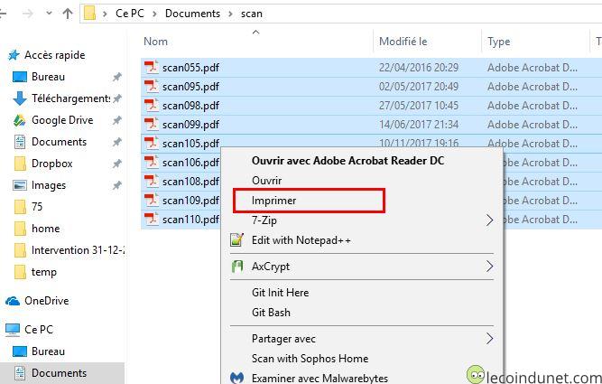Select Ce PC in the navigation tree
The height and width of the screenshot is (384, 602).
click(x=39, y=330)
